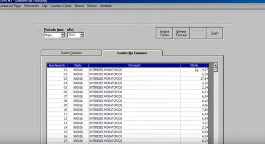The width and height of the screenshot is (265, 144).
Task: Open the Utilidades menu
Action: (106, 6)
